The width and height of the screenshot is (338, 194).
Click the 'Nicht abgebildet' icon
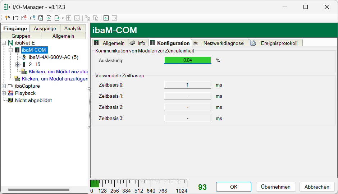coord(10,100)
